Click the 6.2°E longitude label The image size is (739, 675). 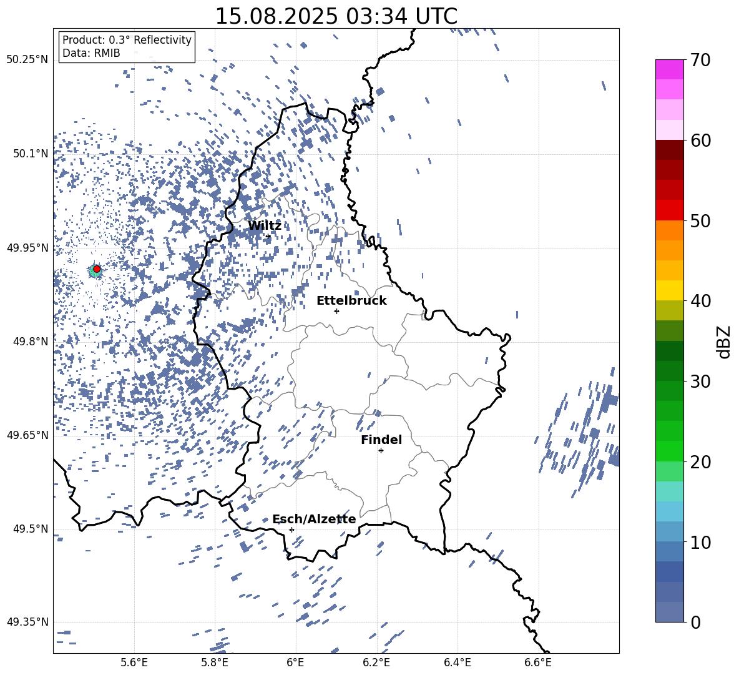click(x=376, y=663)
